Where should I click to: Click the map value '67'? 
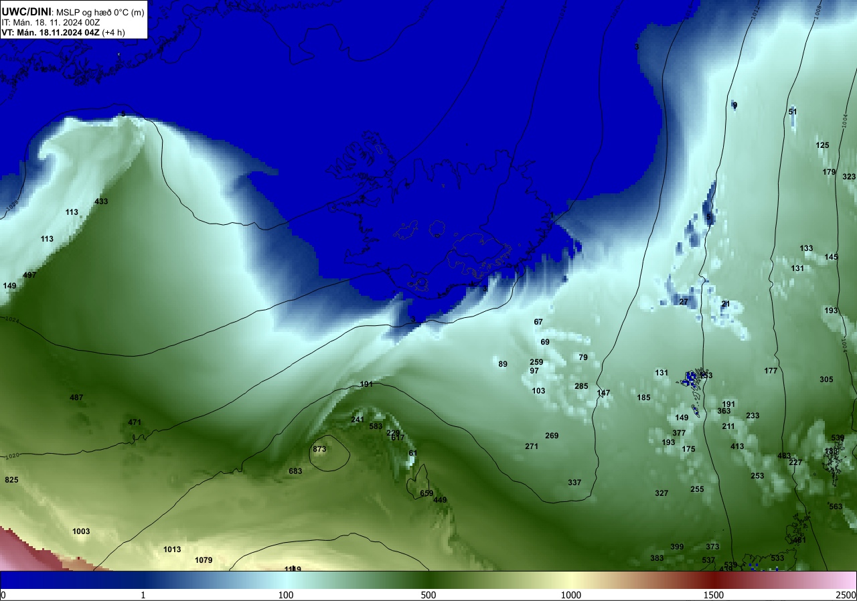click(538, 322)
